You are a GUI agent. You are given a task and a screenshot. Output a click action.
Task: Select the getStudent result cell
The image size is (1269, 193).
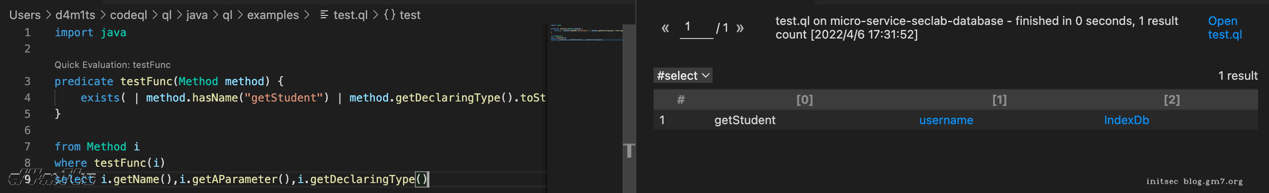click(x=744, y=120)
